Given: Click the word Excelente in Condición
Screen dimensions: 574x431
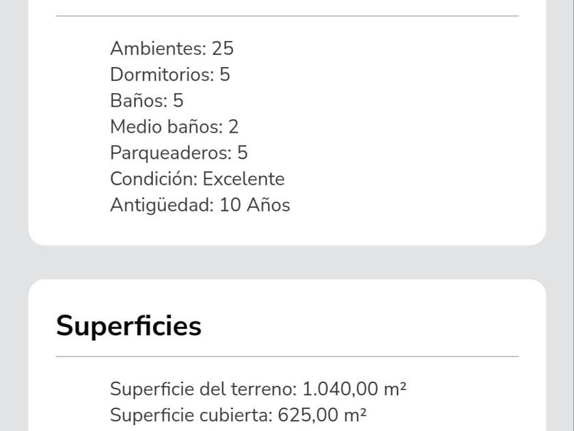Looking at the screenshot, I should (243, 179).
